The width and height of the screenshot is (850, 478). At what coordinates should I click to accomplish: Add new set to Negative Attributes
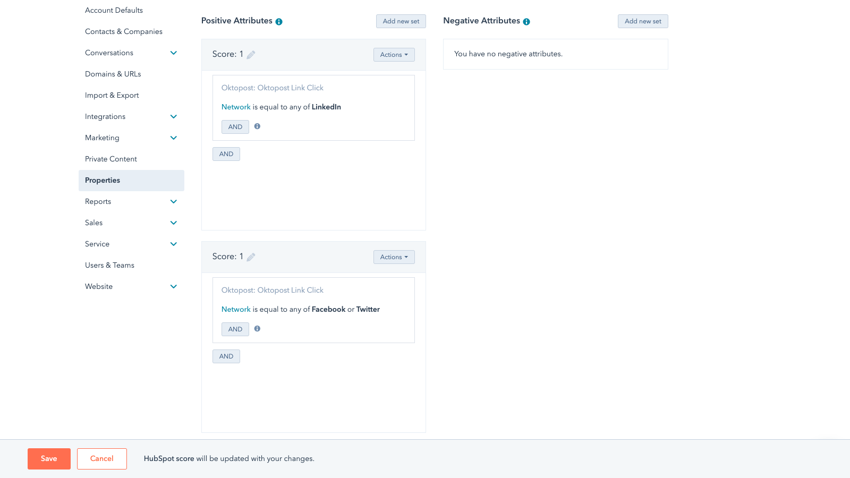coord(643,21)
